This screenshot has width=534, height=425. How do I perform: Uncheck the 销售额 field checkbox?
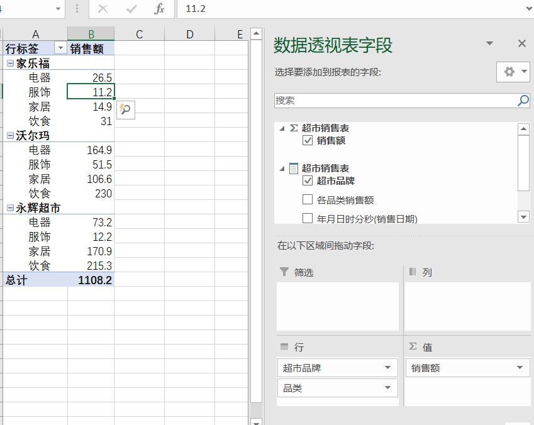click(308, 141)
